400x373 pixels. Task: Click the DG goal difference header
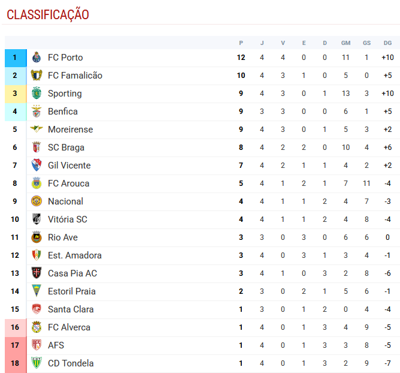(x=387, y=43)
